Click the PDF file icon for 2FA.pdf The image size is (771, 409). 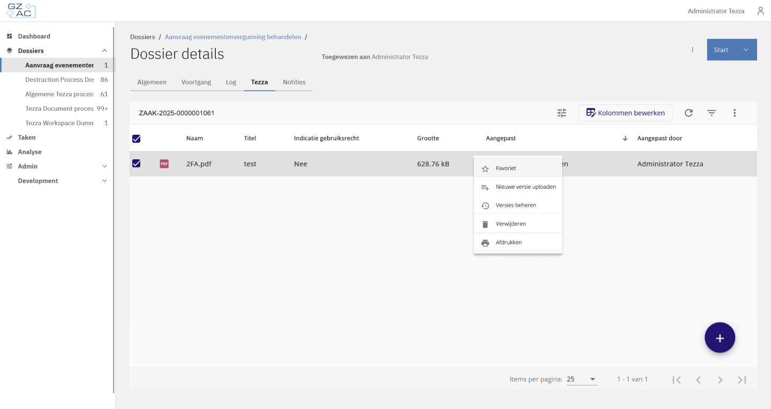click(164, 164)
